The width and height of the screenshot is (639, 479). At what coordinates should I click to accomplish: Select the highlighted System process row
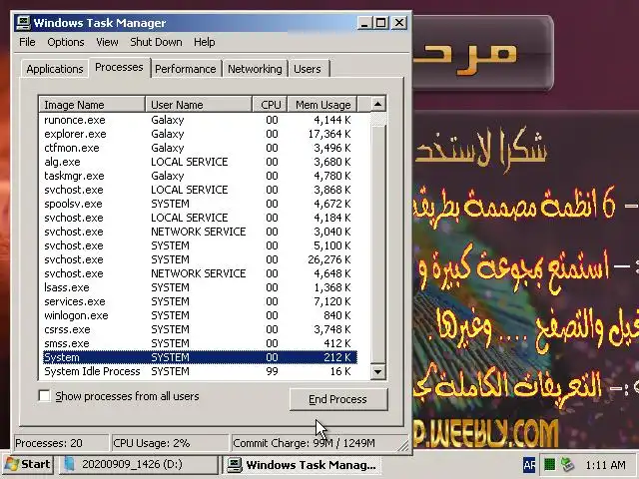tap(200, 357)
